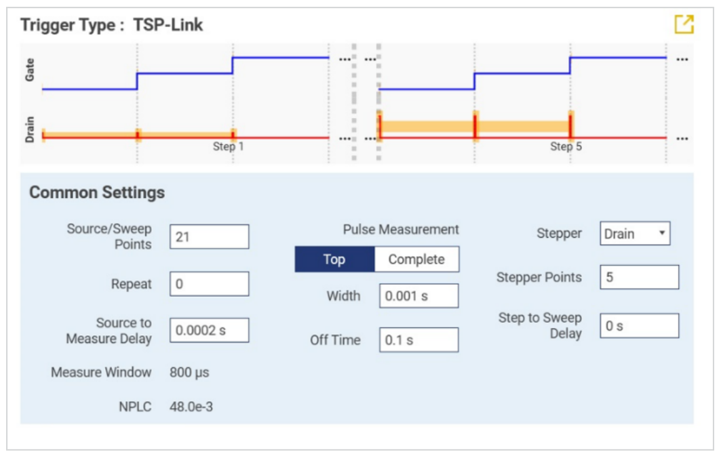Select the Stepper Points field

pos(639,277)
